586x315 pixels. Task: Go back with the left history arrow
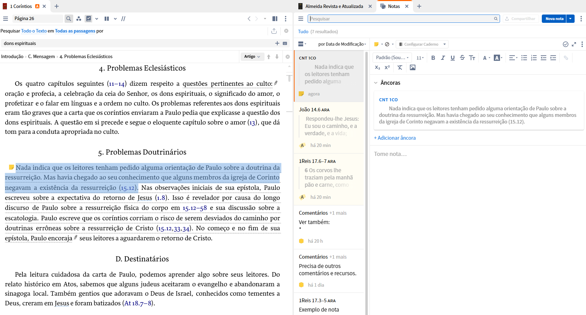point(249,19)
